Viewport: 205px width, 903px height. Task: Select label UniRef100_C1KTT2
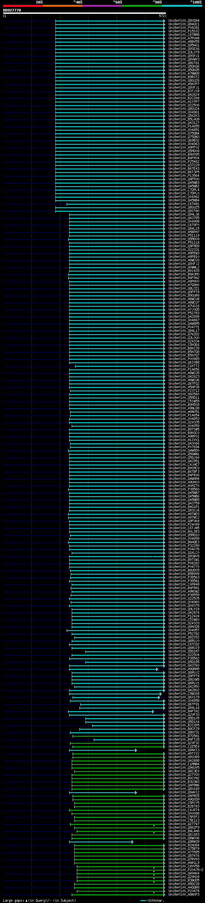tap(184, 366)
